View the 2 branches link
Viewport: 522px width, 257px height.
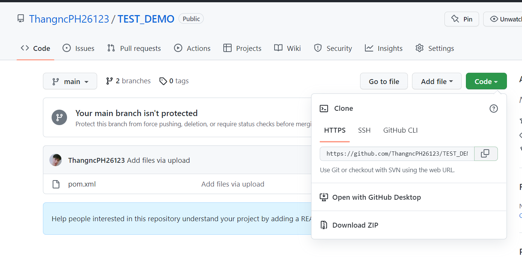click(x=128, y=81)
